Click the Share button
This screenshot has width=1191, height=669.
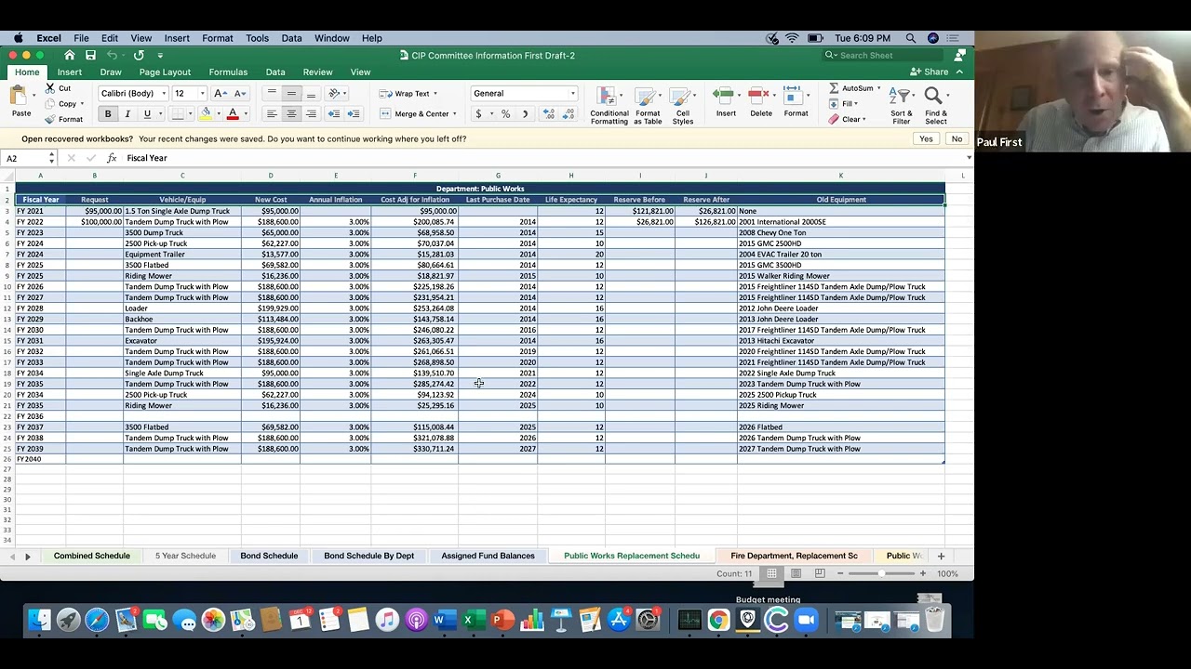pos(930,72)
